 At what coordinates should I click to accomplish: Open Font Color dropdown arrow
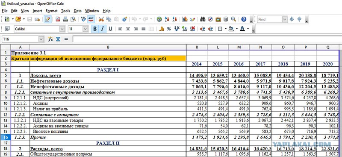[248, 29]
